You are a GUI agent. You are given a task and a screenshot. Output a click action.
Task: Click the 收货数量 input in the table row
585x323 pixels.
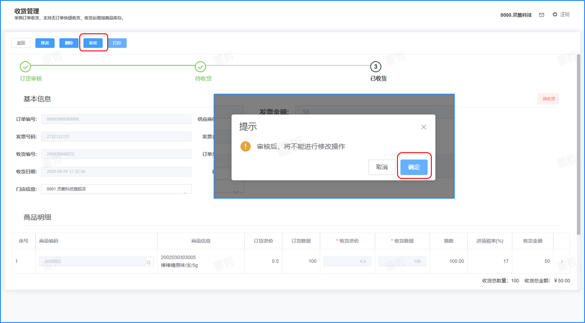402,261
